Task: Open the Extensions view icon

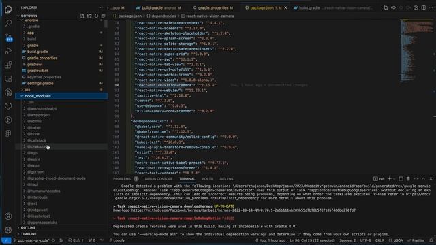Action: (8, 65)
